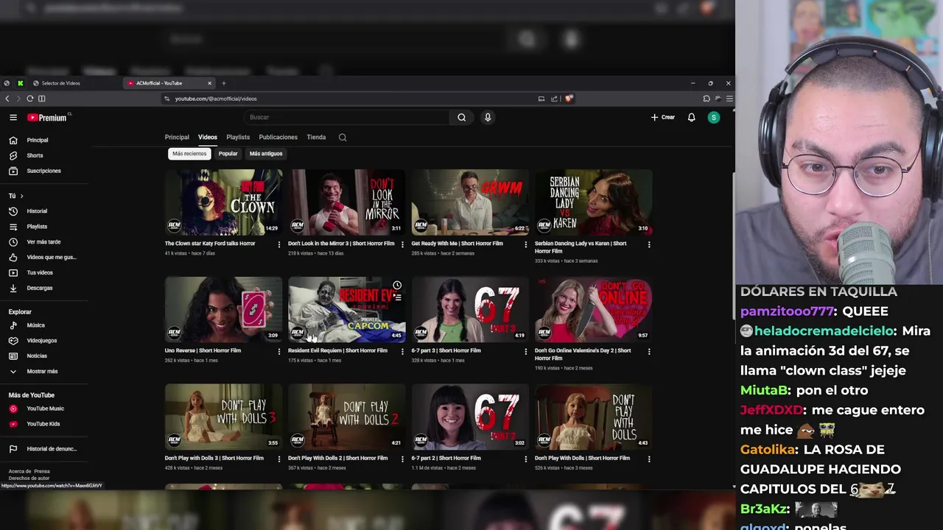Open options menu for Don't Play with Dolls 3
This screenshot has height=530, width=943.
tap(278, 459)
